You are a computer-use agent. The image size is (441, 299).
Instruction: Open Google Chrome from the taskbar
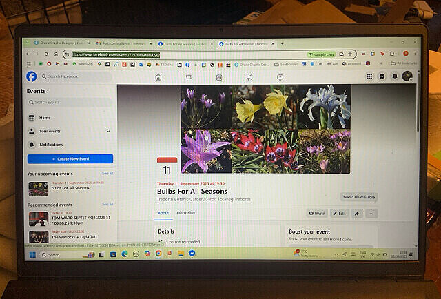click(x=158, y=254)
